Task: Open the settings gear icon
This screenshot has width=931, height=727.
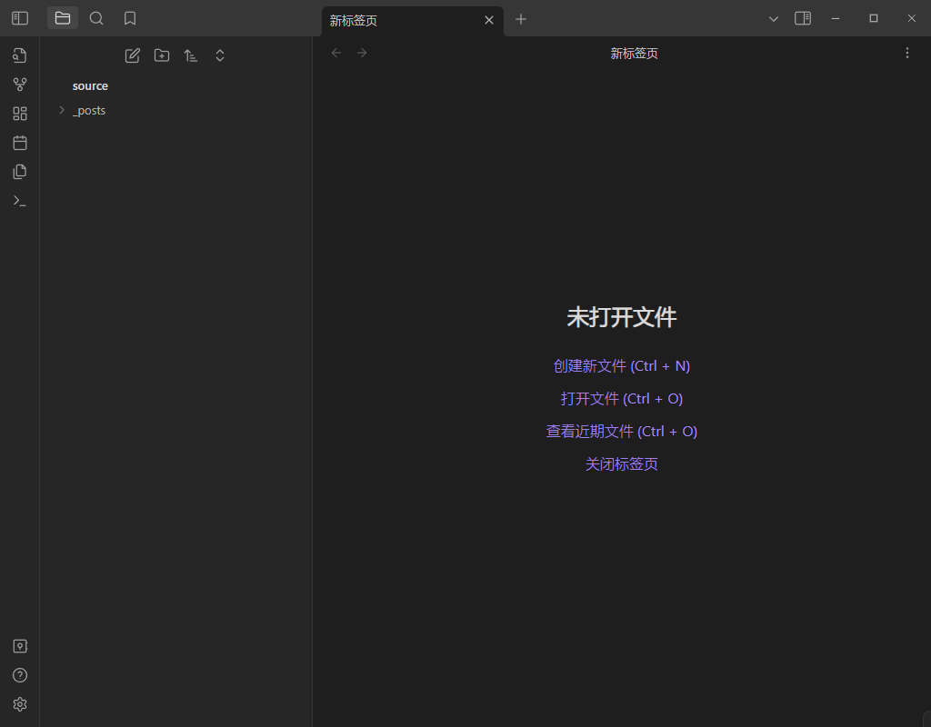Action: tap(20, 704)
